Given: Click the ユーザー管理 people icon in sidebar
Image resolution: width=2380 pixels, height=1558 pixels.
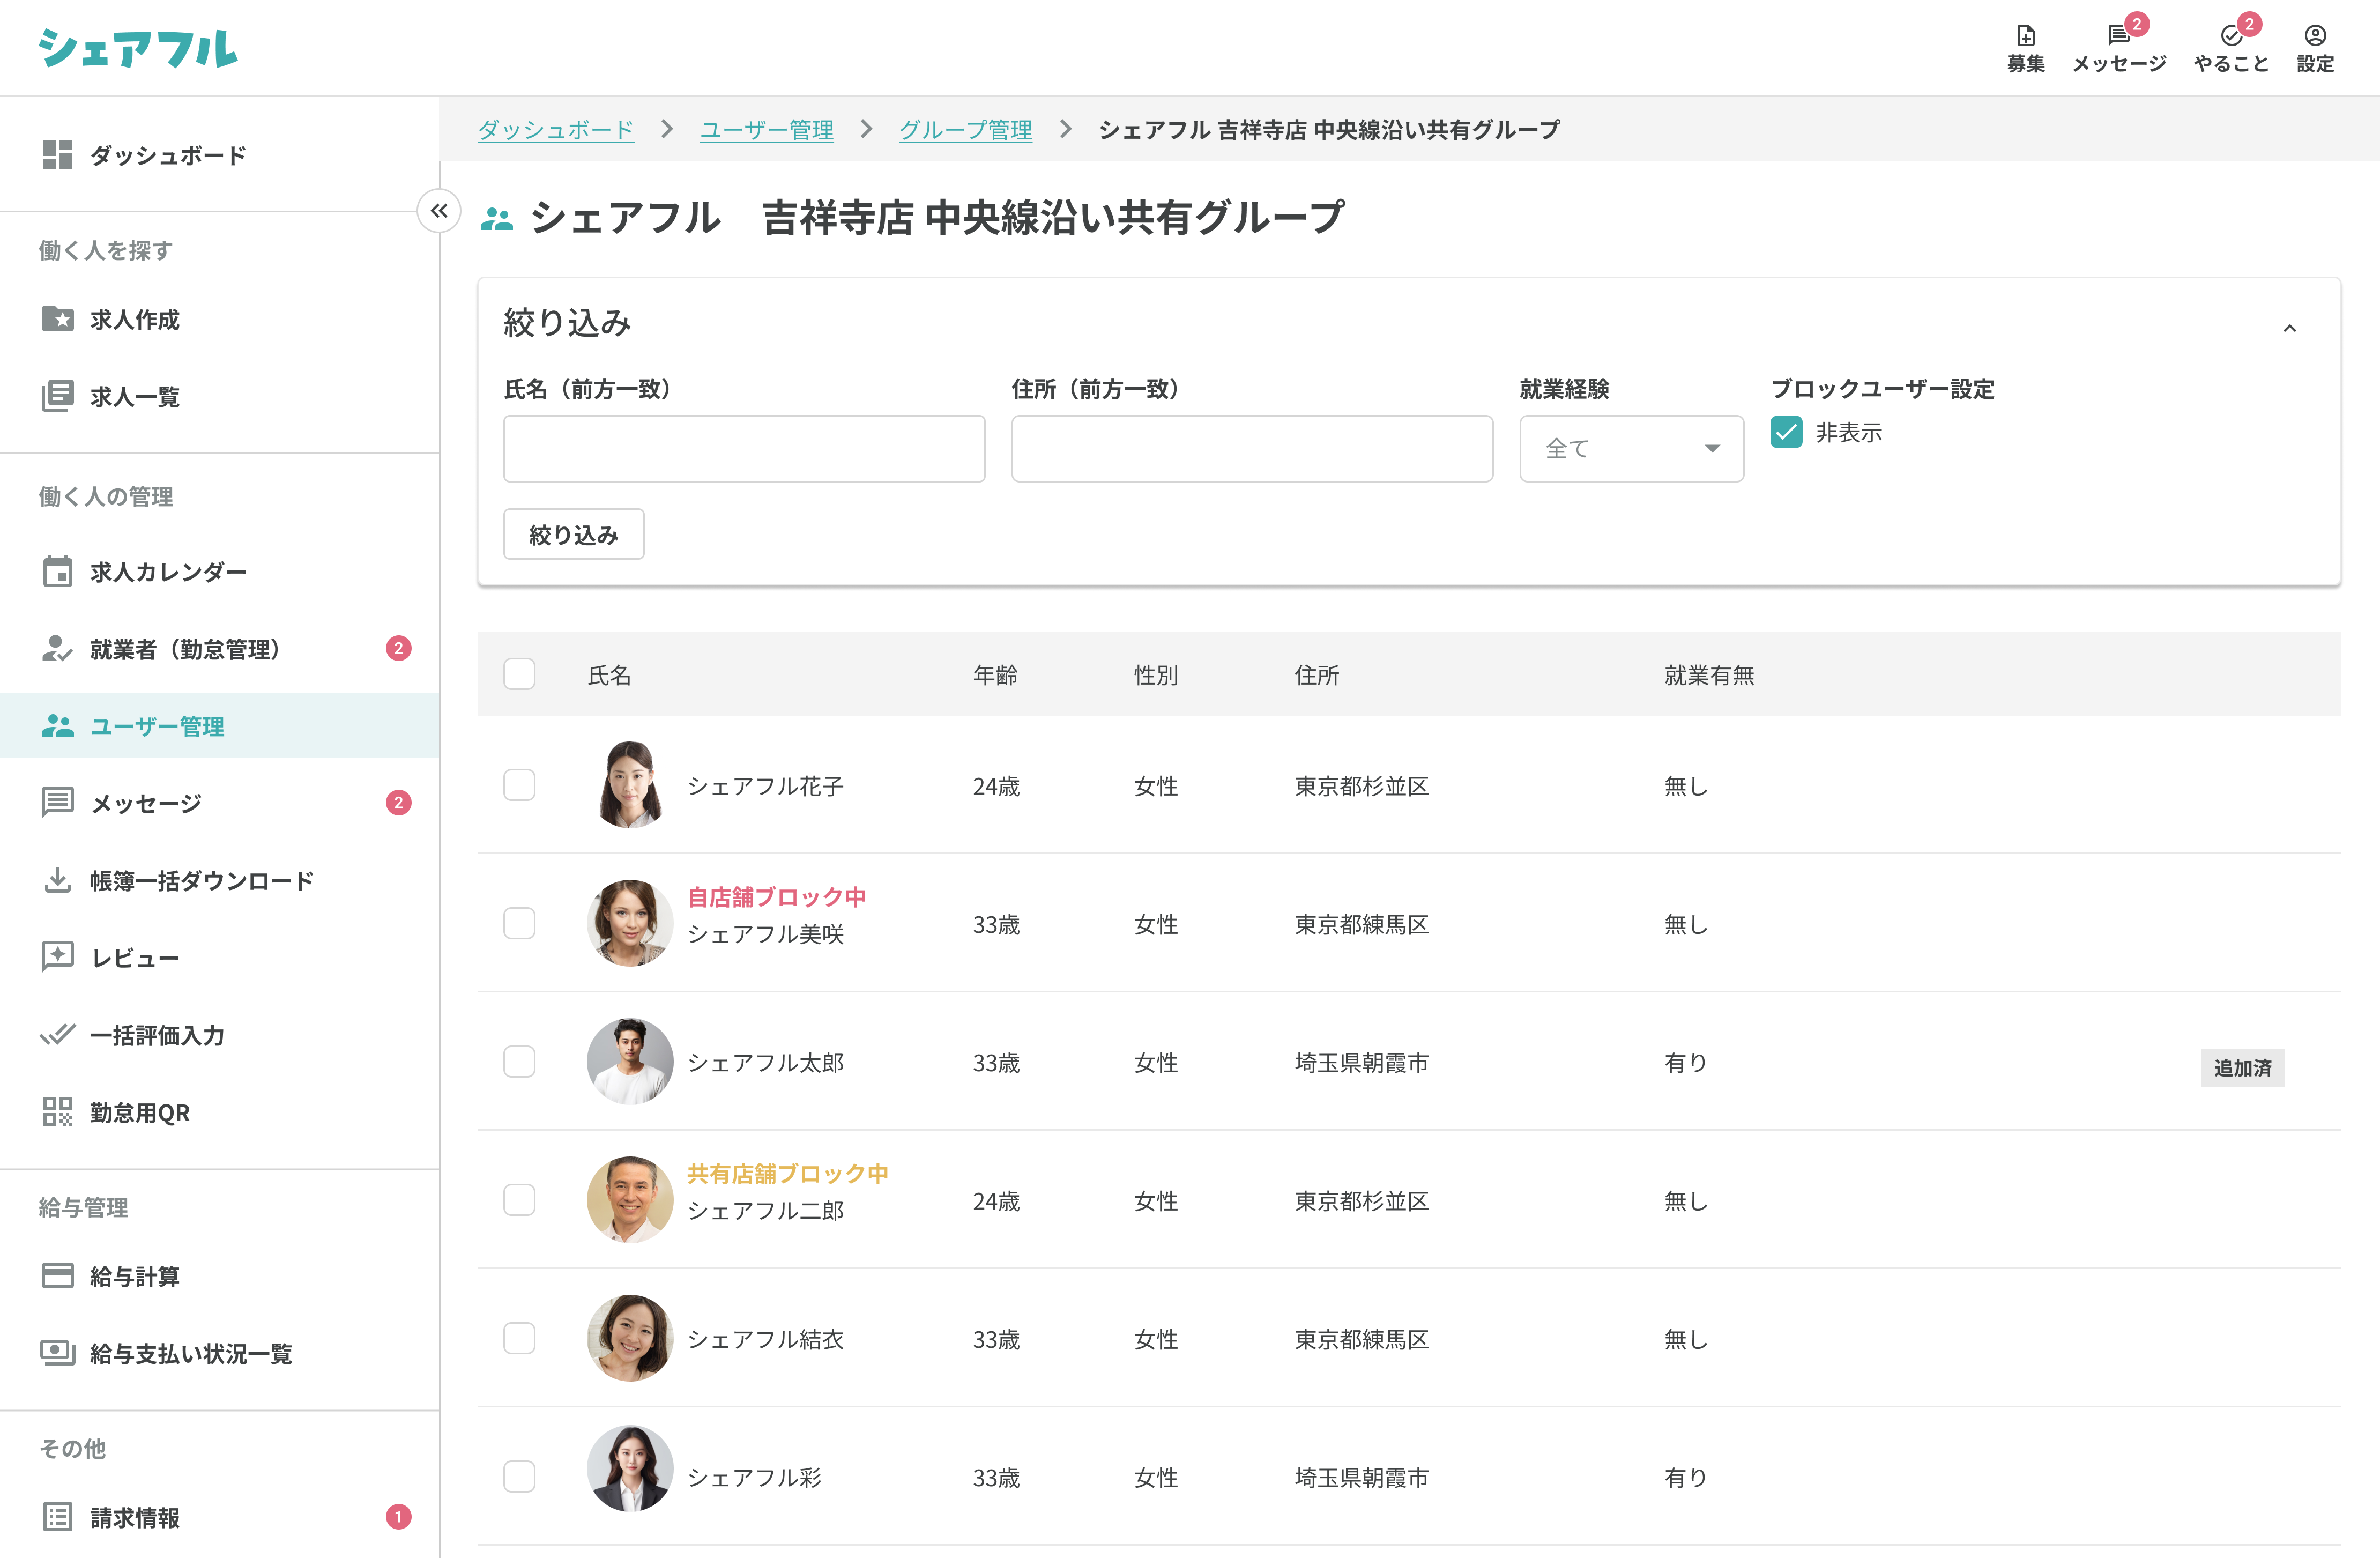Looking at the screenshot, I should click(x=57, y=725).
